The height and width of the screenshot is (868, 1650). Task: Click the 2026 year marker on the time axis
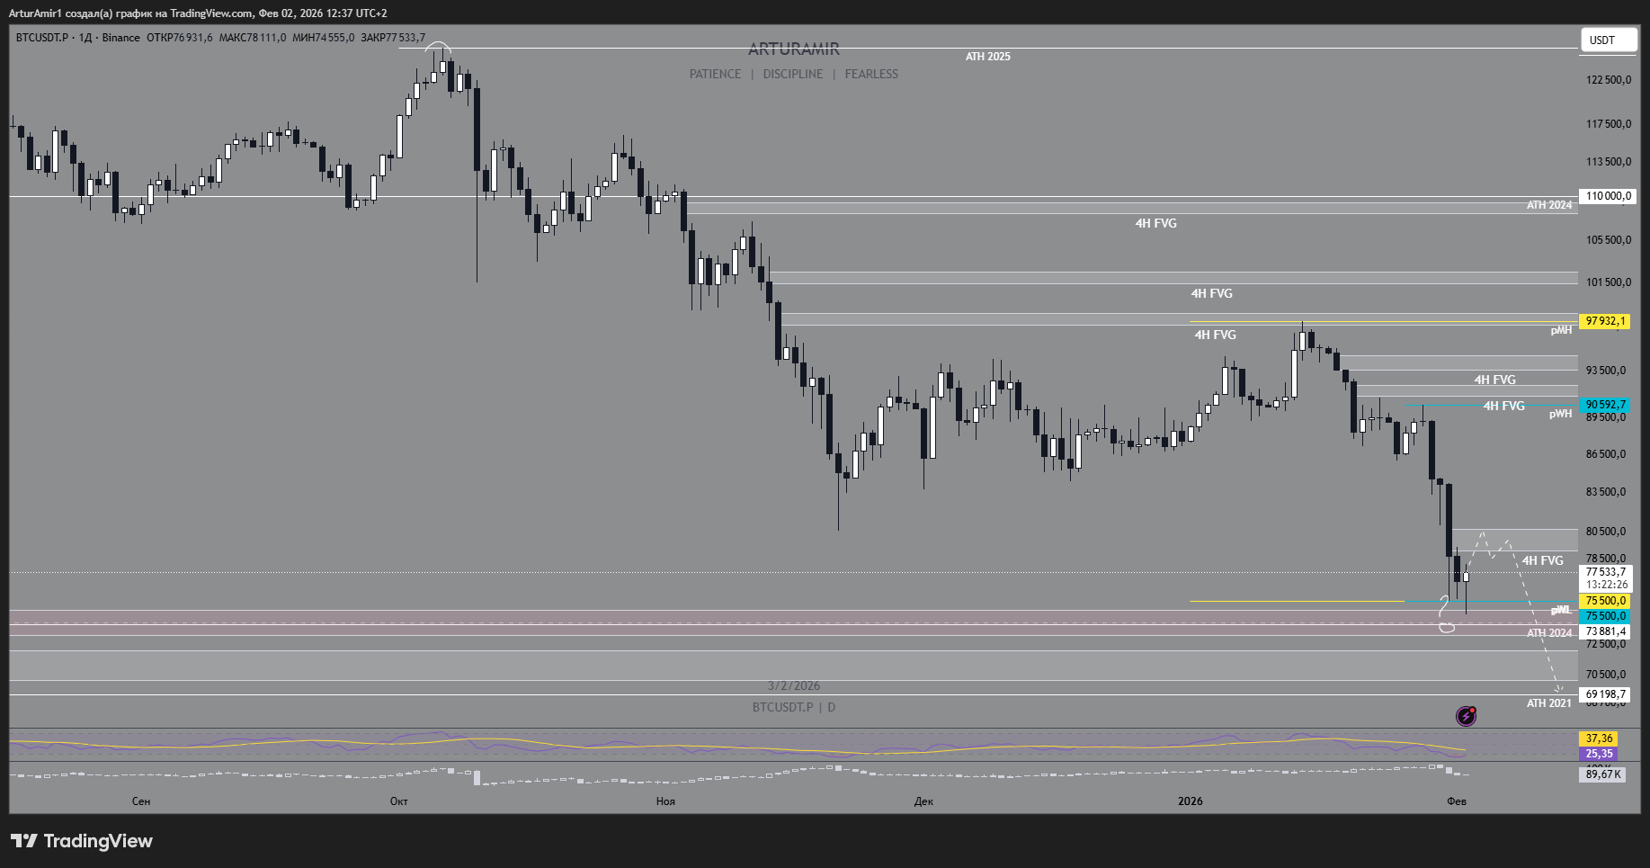(1191, 801)
